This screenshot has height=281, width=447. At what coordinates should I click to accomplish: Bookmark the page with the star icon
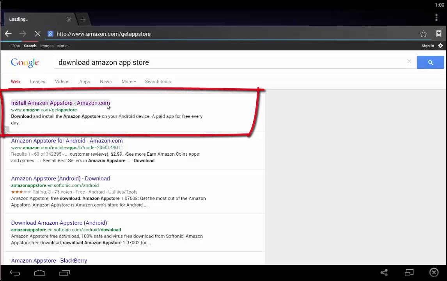pyautogui.click(x=423, y=34)
